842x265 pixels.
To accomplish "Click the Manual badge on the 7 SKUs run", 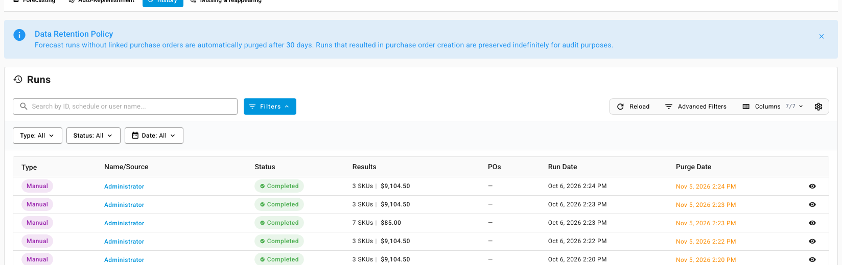I will pyautogui.click(x=37, y=223).
